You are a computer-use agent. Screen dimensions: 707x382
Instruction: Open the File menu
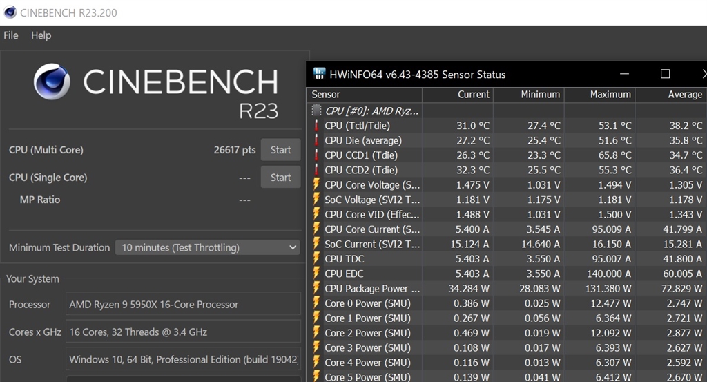[x=11, y=35]
